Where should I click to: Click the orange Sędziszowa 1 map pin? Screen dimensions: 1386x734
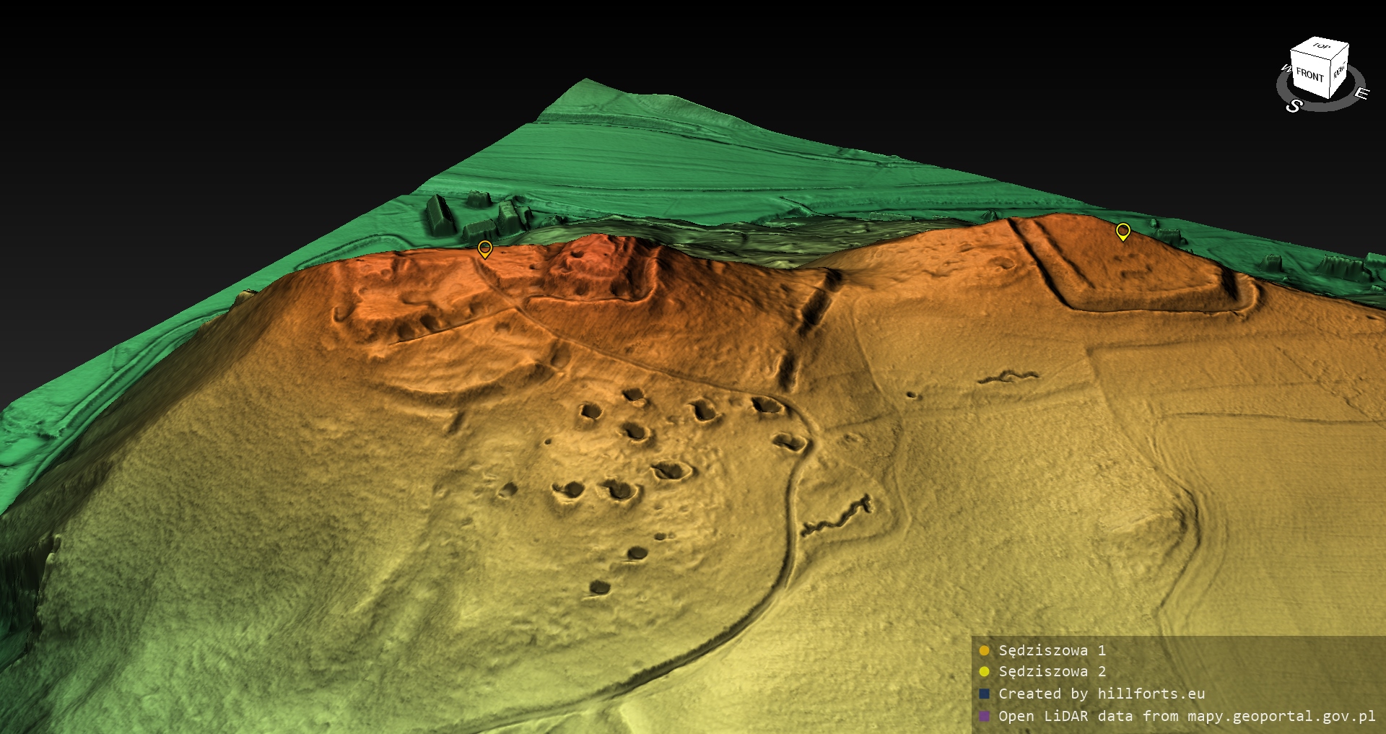coord(485,249)
